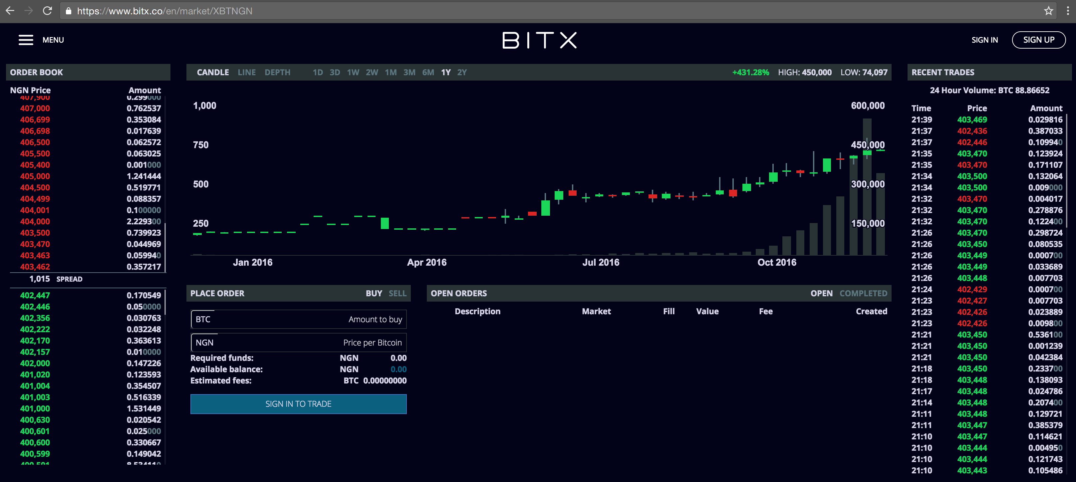Click ask price 405,000 in order book

click(x=35, y=176)
